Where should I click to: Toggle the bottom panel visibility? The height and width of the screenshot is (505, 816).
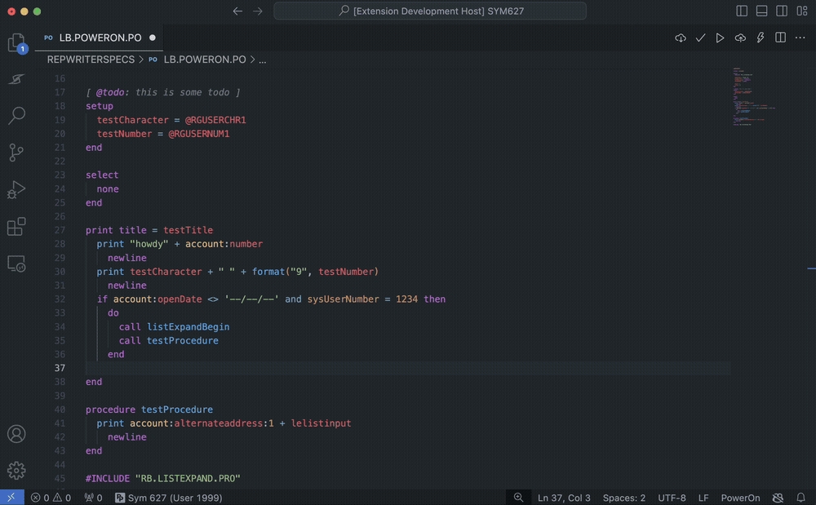(761, 11)
